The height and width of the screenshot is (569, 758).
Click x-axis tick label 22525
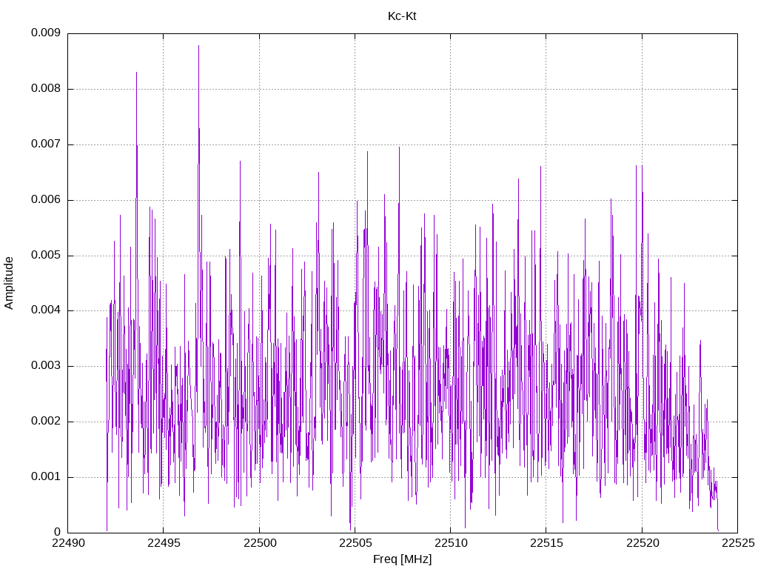738,543
